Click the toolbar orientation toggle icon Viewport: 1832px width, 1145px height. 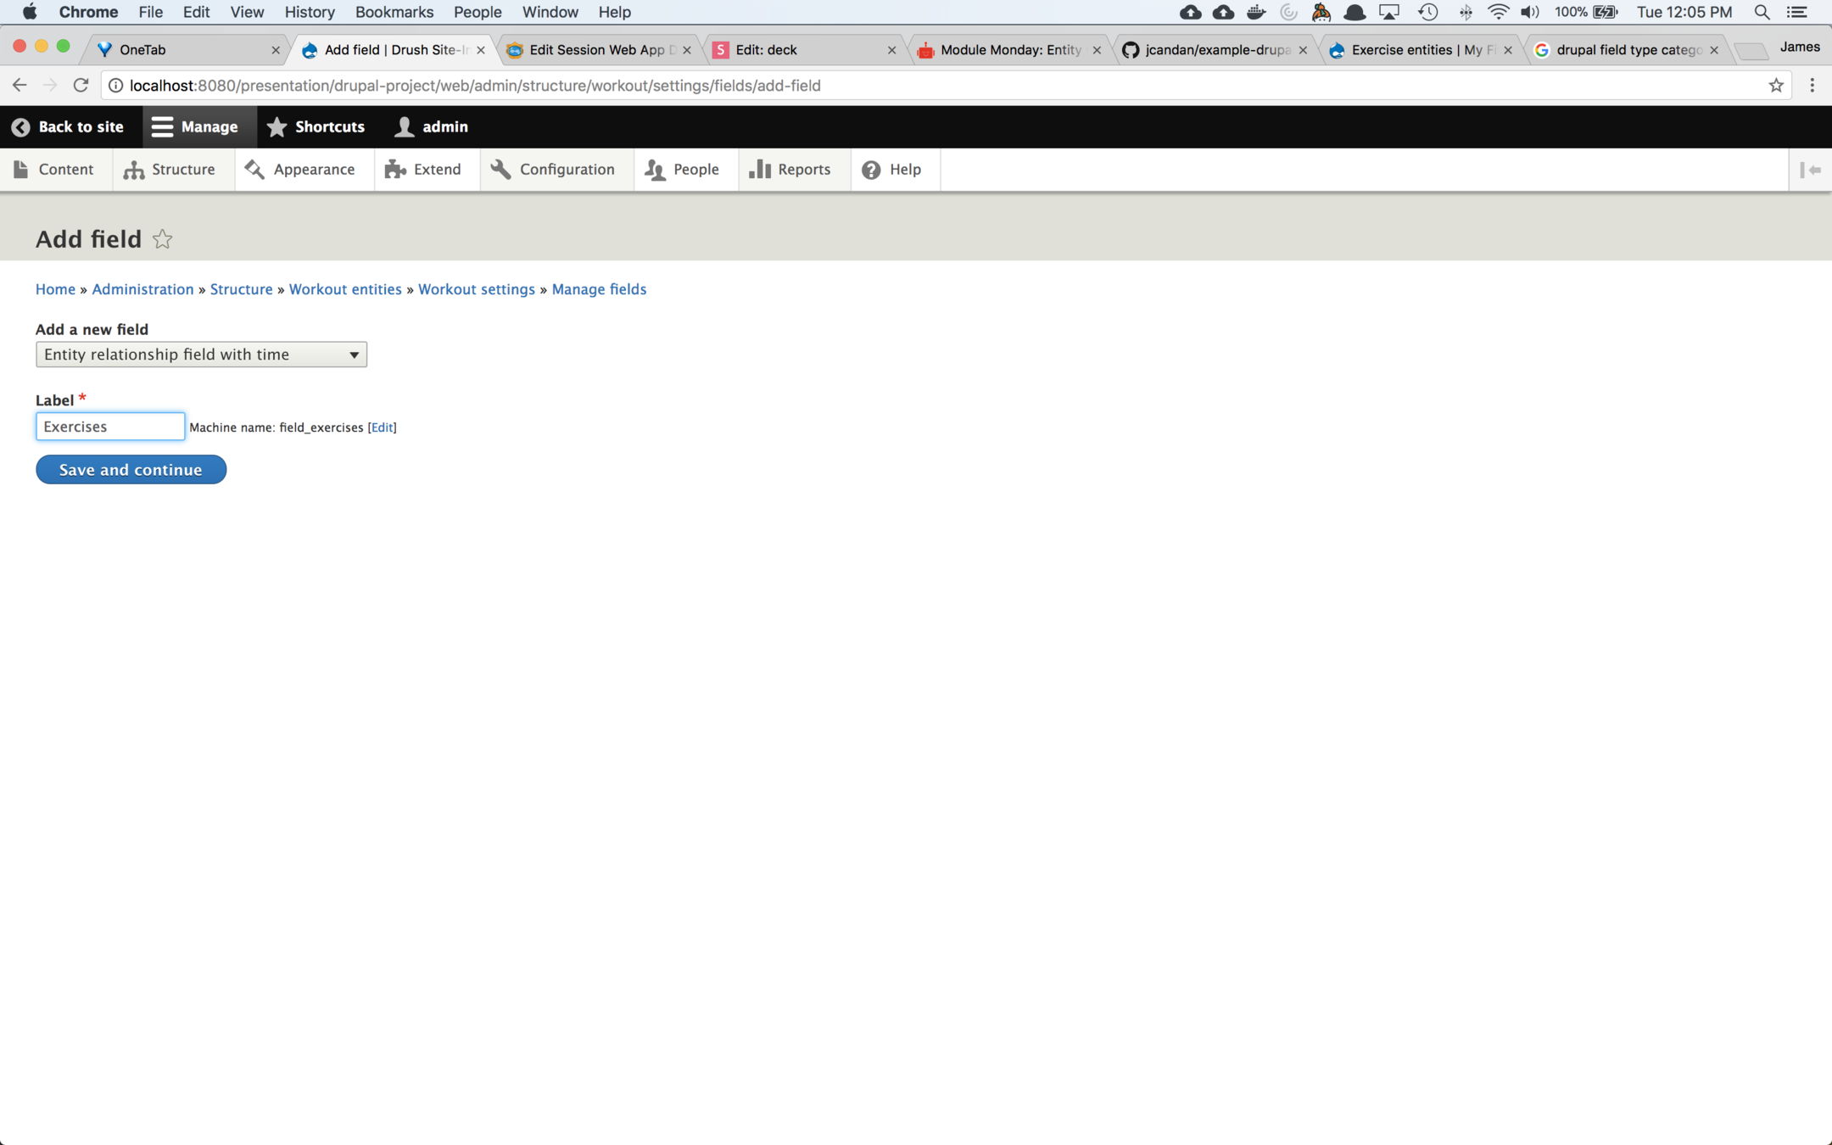pos(1810,170)
